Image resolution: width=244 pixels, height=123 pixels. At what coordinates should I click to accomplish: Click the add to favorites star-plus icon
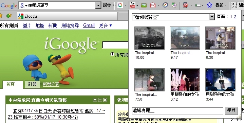pos(9,15)
